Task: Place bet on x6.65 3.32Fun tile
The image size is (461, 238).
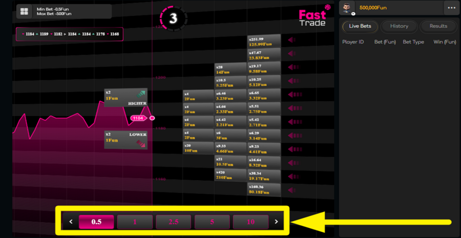Action: coord(264,96)
